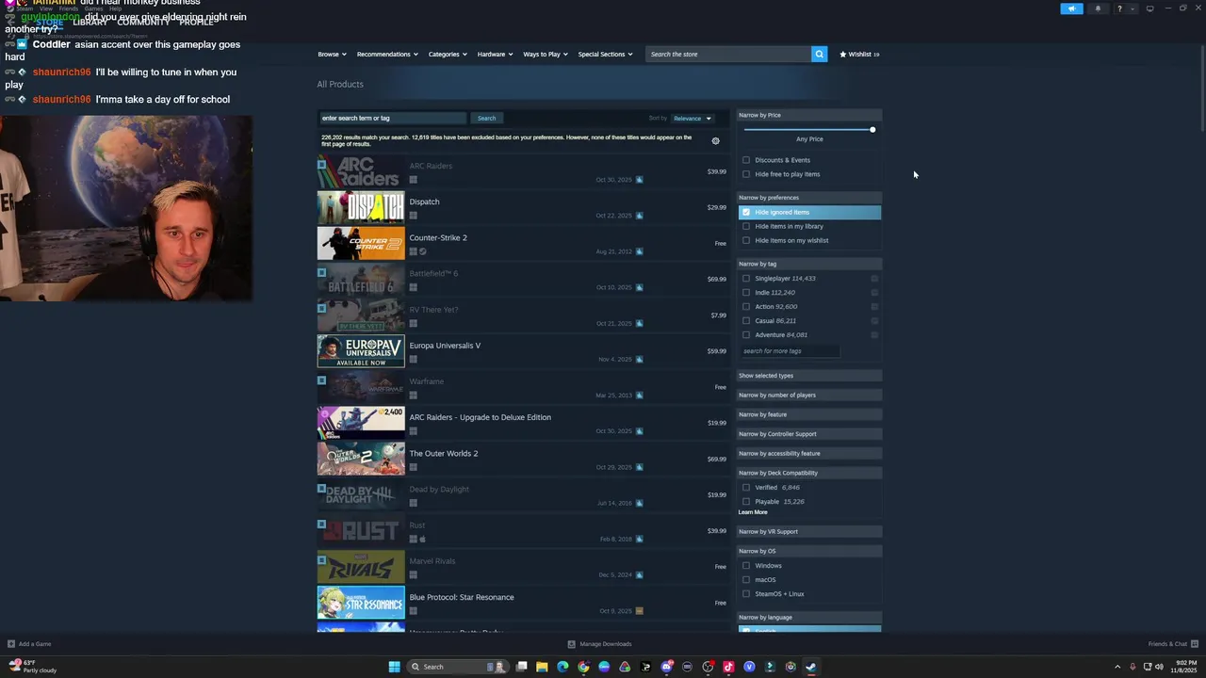Click the microphone icon in system tray
The width and height of the screenshot is (1206, 678).
[x=1133, y=667]
